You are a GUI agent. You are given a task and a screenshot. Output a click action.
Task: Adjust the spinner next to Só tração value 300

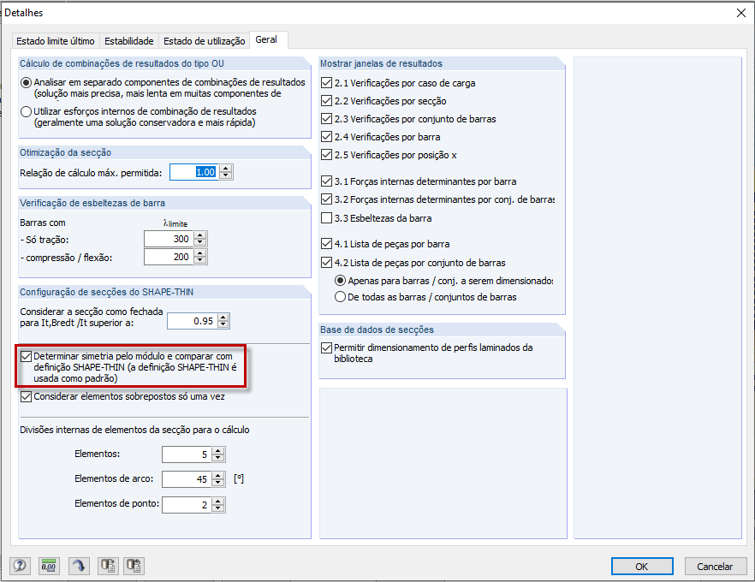click(x=200, y=239)
